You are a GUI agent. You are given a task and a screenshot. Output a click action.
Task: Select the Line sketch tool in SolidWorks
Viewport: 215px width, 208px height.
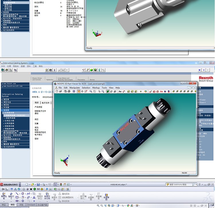click(x=17, y=194)
